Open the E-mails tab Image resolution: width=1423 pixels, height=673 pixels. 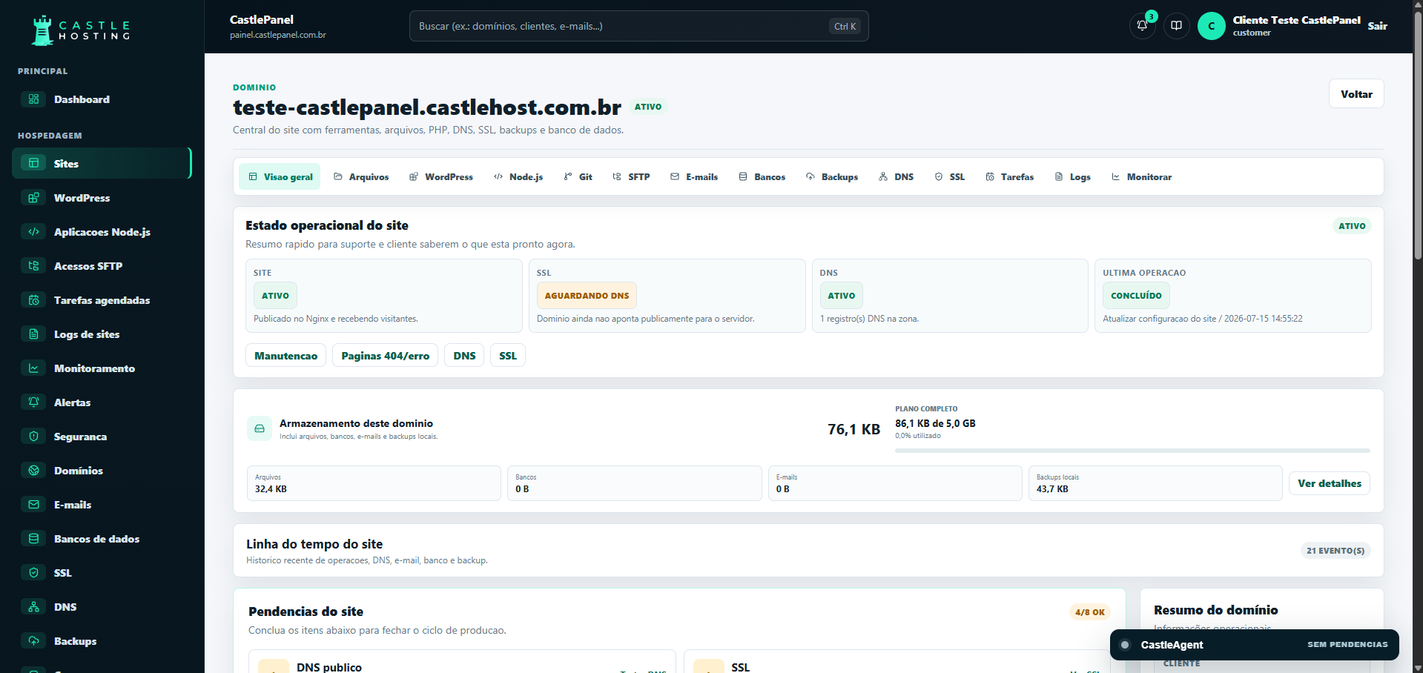click(694, 176)
